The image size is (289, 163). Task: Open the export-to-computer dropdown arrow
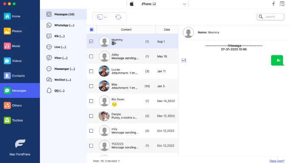[105, 17]
